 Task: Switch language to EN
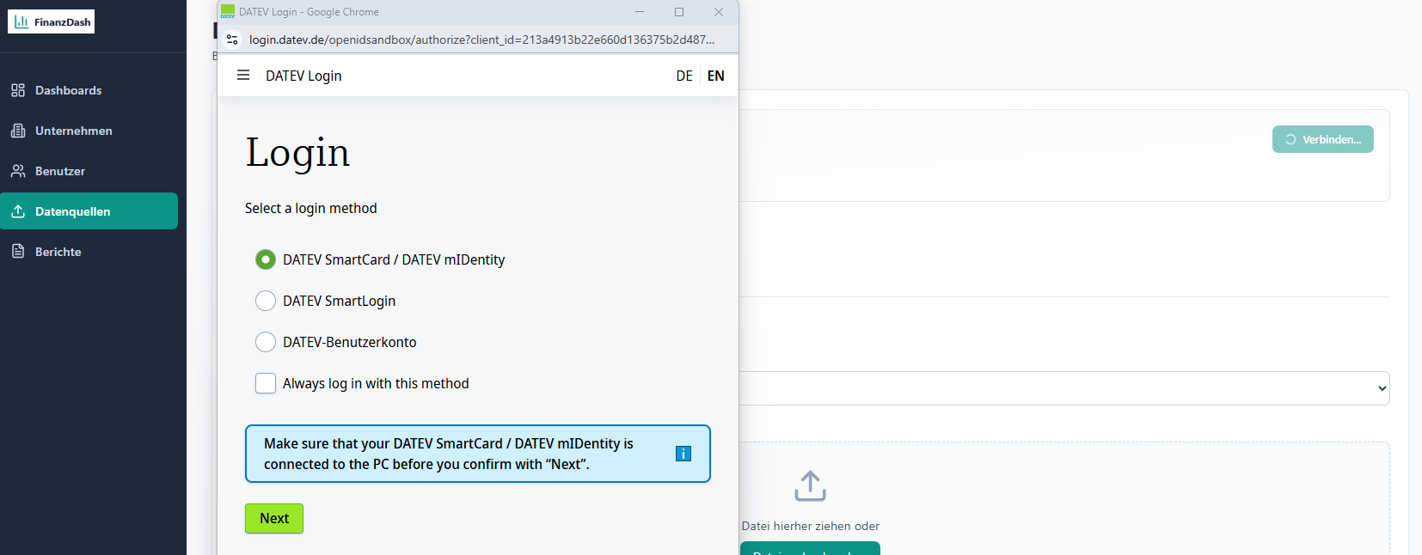(716, 76)
